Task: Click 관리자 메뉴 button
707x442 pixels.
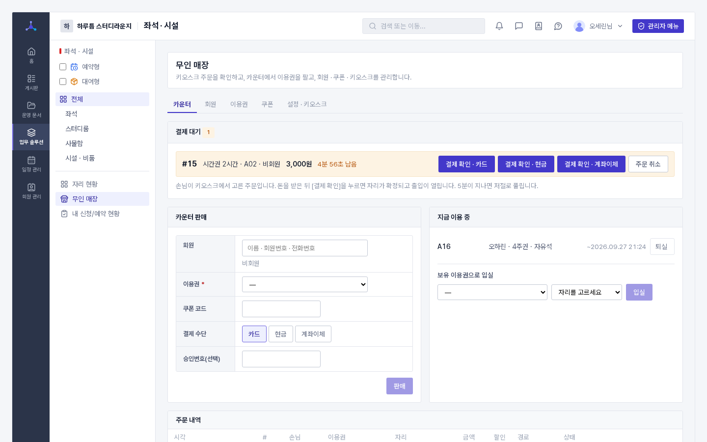Action: 658,26
